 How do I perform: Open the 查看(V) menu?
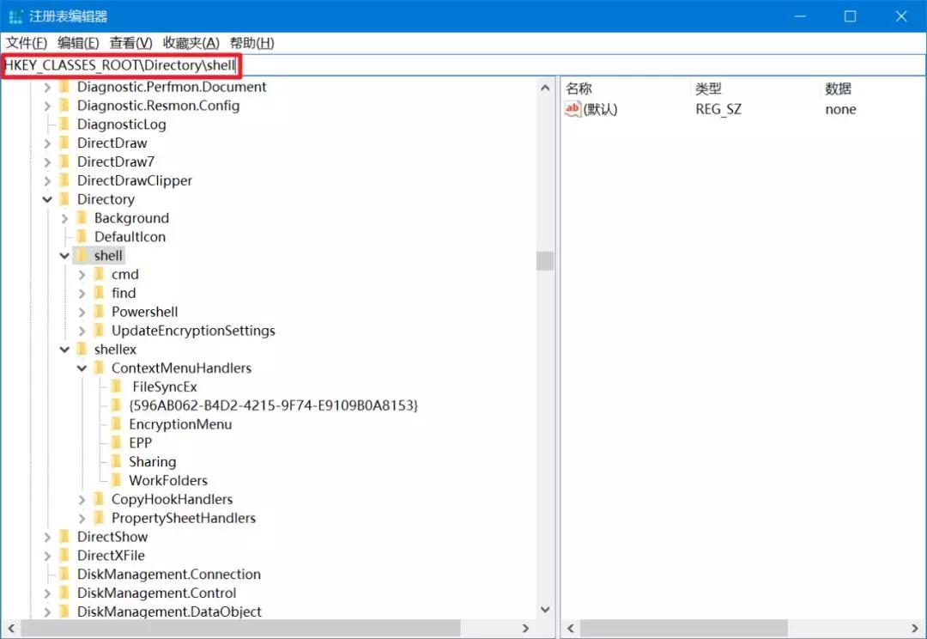coord(130,43)
